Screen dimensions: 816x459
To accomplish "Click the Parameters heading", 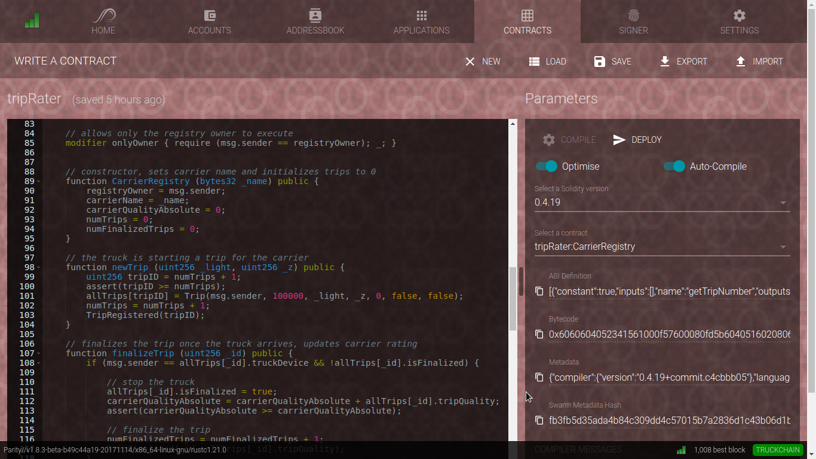I will pos(561,99).
